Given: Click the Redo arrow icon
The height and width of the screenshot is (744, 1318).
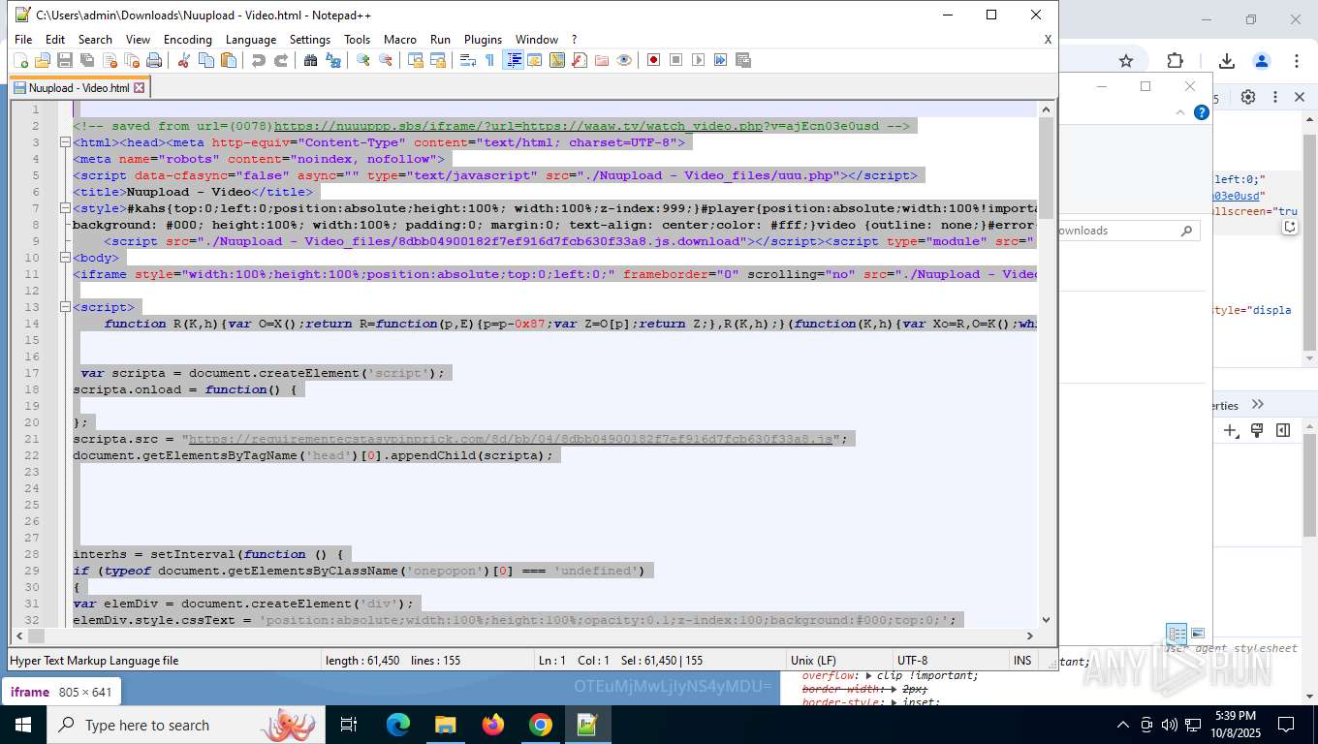Looking at the screenshot, I should pos(280,60).
